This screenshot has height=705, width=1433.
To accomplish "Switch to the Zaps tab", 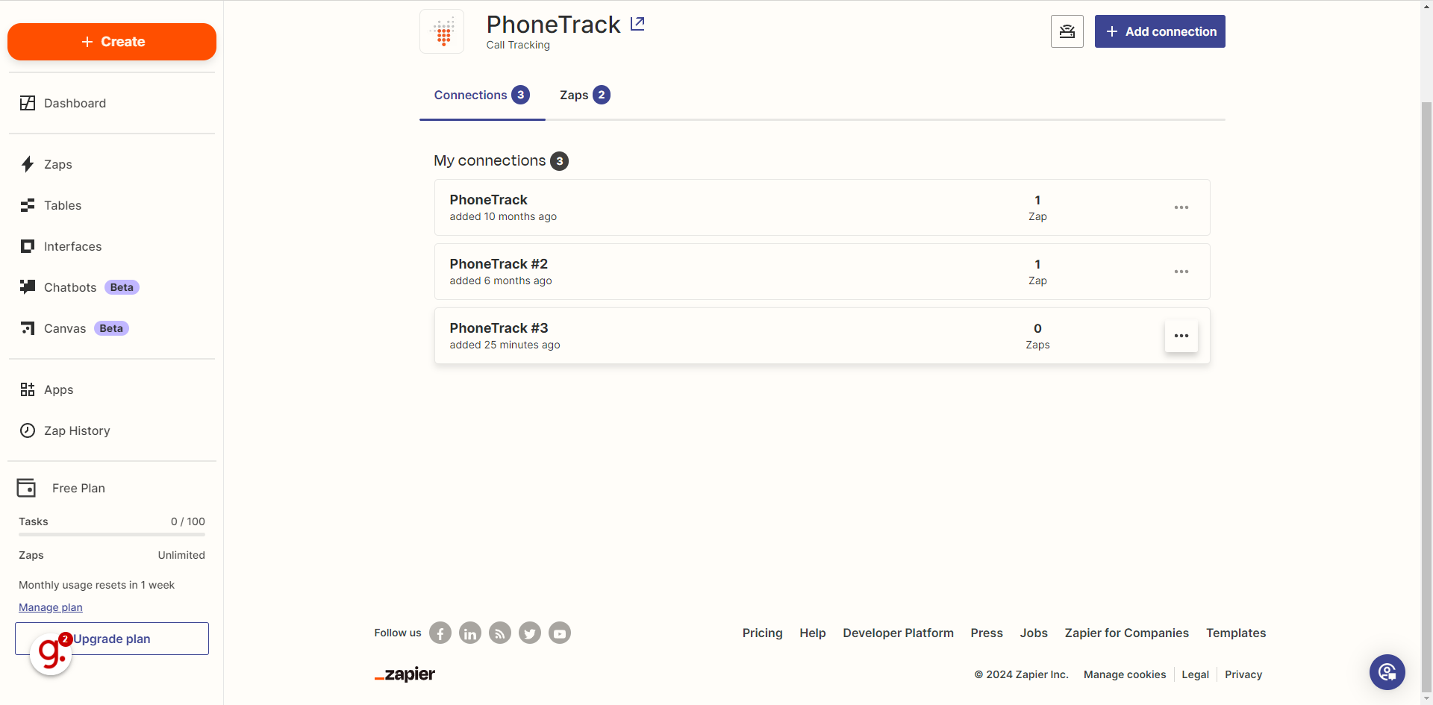I will pyautogui.click(x=585, y=95).
